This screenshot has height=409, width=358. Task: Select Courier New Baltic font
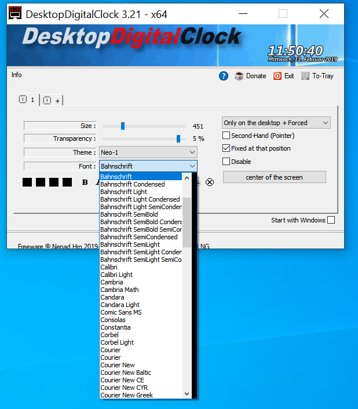[141, 373]
